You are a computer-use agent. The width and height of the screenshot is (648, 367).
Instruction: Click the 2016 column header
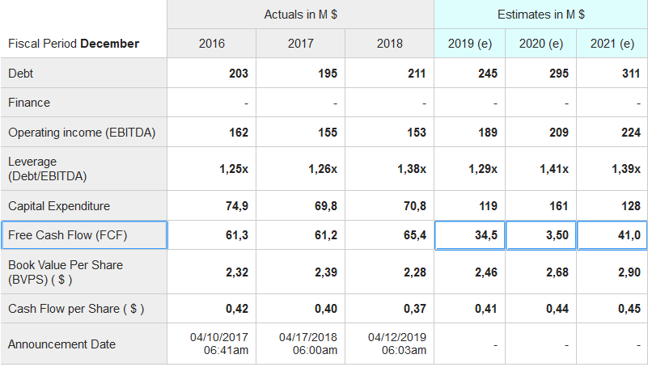[x=212, y=44]
